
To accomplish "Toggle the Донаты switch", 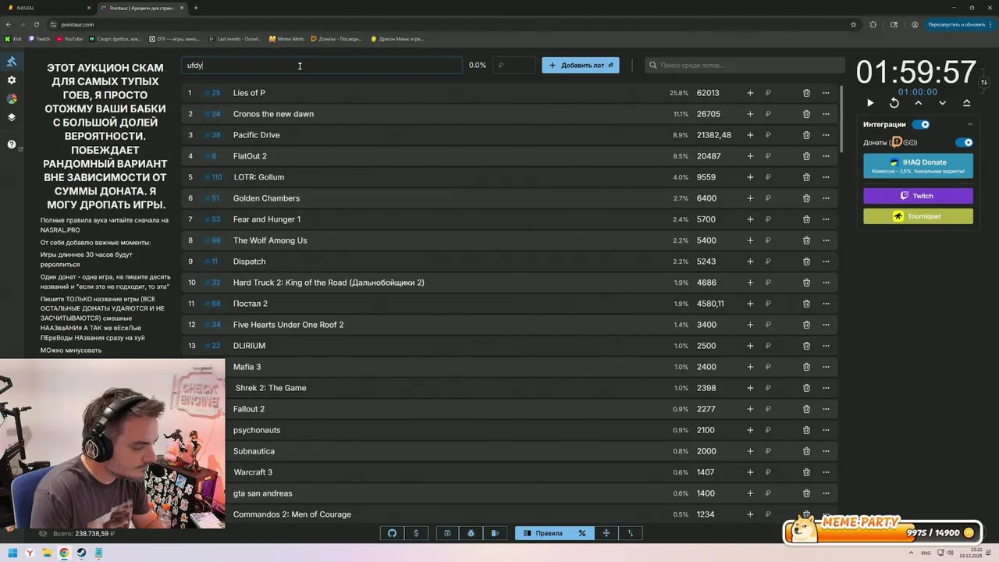I will [x=964, y=143].
